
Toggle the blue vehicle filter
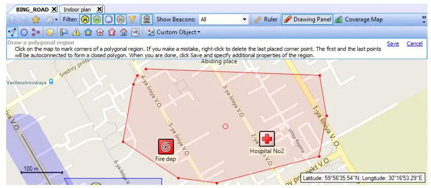tap(109, 19)
